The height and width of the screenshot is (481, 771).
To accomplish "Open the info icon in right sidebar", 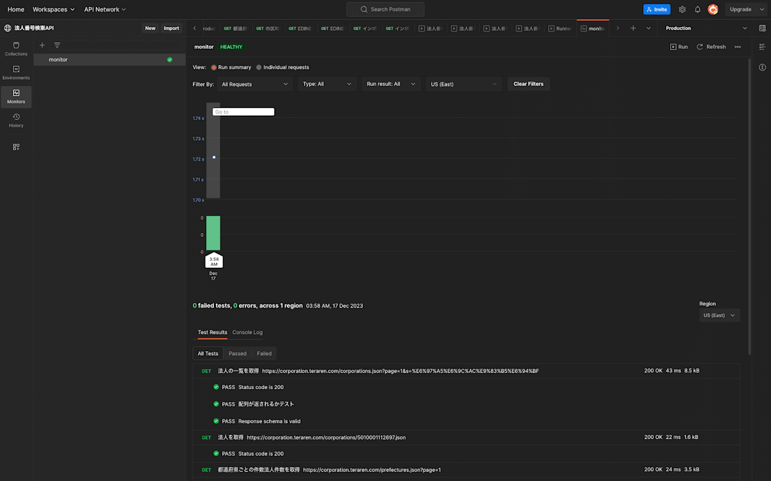I will point(763,67).
